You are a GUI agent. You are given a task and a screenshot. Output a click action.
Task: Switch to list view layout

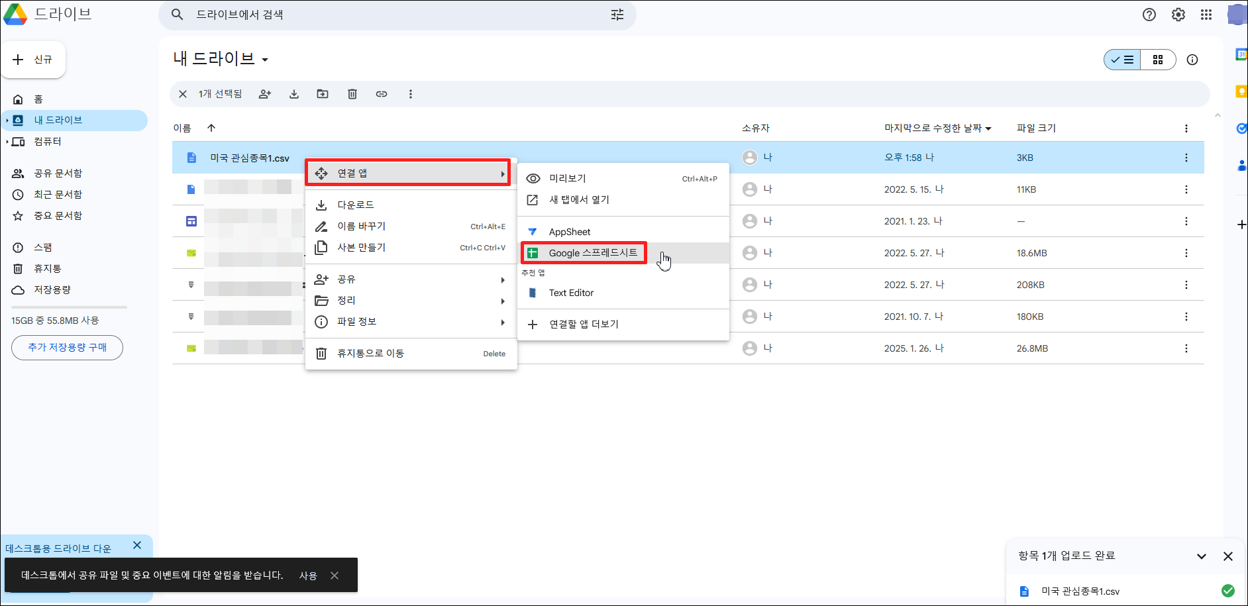(1122, 60)
